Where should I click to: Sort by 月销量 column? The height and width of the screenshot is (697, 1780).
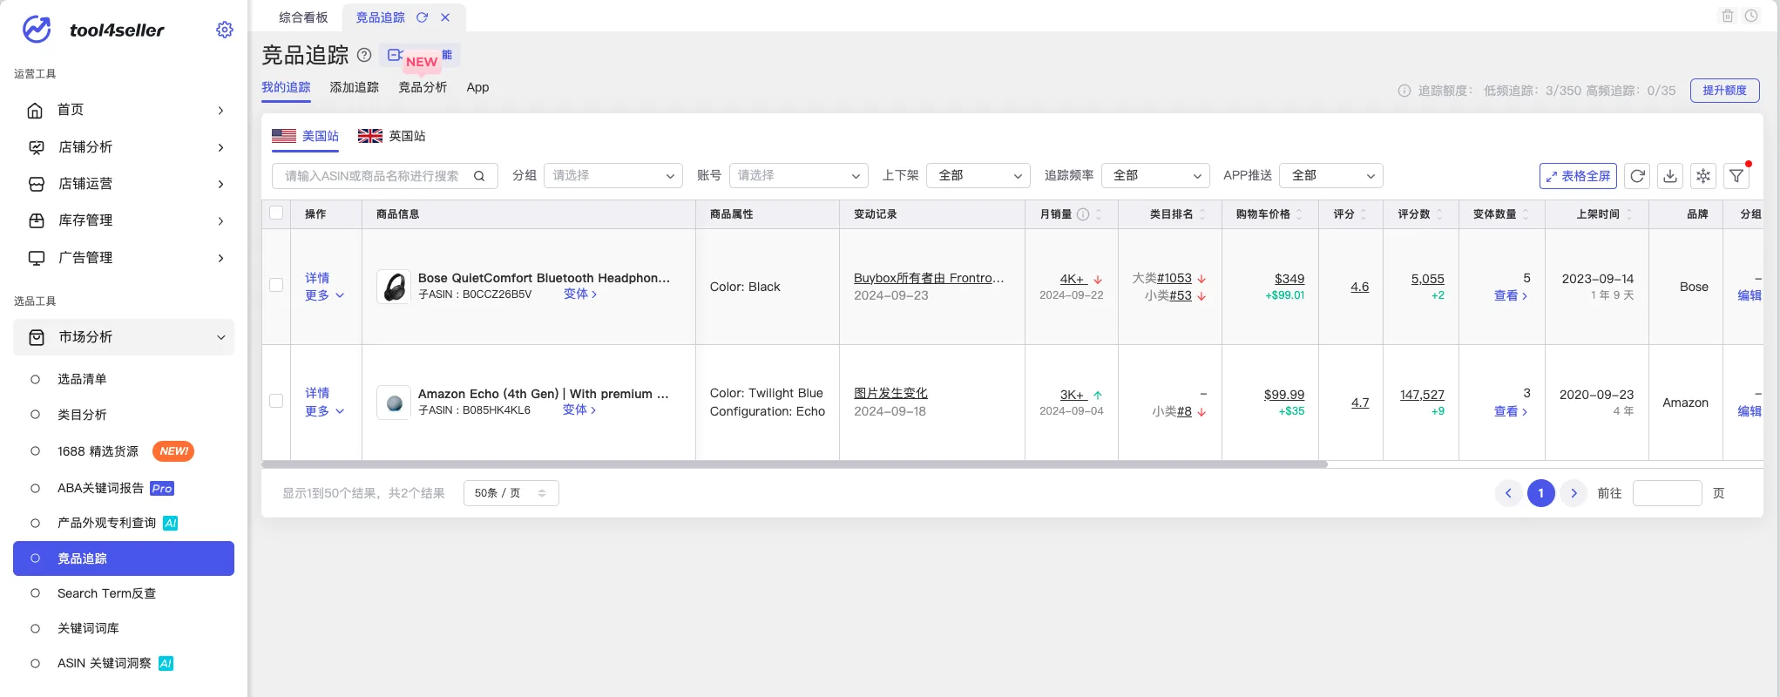point(1099,214)
